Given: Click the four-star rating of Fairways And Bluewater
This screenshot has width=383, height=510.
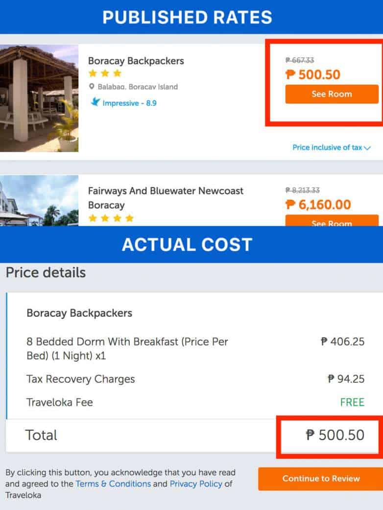Looking at the screenshot, I should 111,218.
